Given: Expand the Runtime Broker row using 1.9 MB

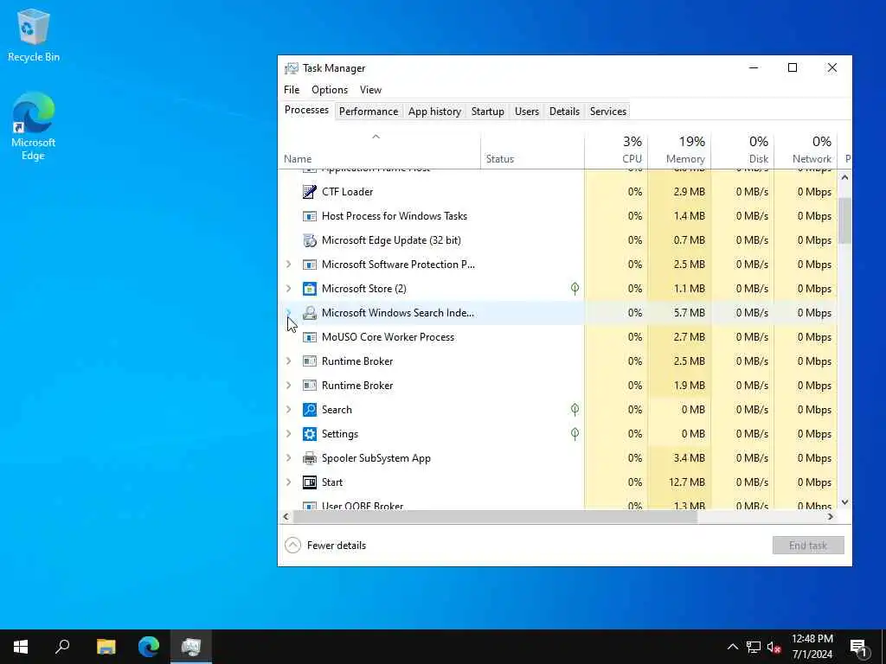Looking at the screenshot, I should click(x=289, y=386).
